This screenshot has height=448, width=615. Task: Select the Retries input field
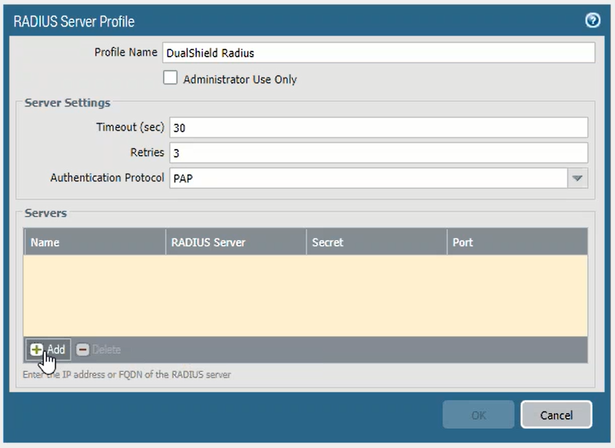point(378,153)
